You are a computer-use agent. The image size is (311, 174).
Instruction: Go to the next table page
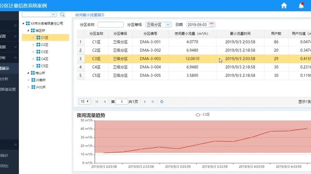coord(145,101)
